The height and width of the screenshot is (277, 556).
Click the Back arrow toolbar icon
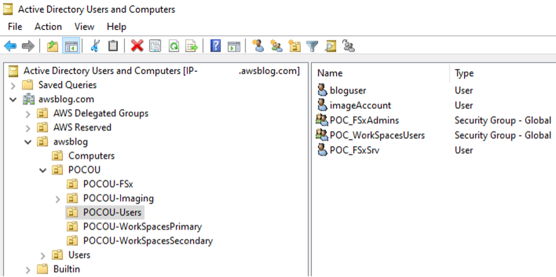(11, 46)
